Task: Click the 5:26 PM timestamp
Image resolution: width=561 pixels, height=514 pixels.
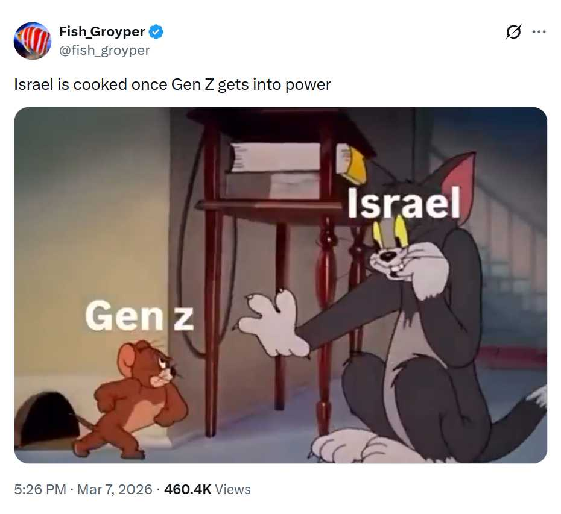Action: 40,489
